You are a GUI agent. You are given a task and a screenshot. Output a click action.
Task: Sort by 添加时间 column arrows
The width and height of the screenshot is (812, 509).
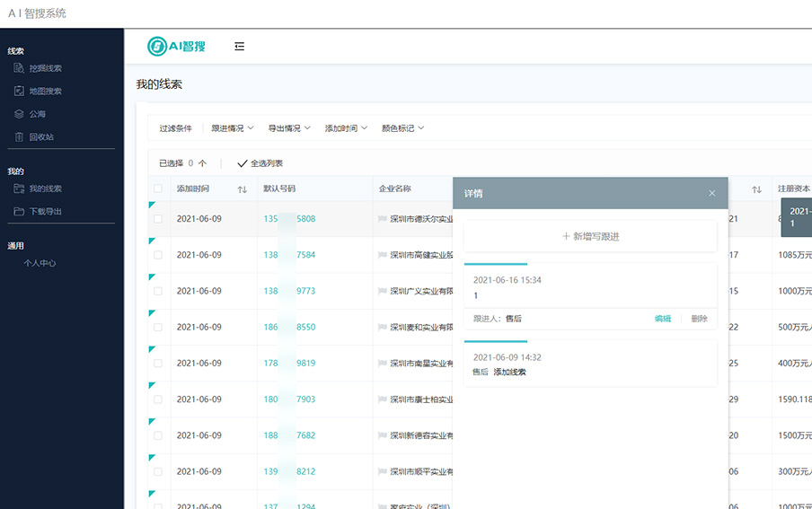(x=242, y=189)
